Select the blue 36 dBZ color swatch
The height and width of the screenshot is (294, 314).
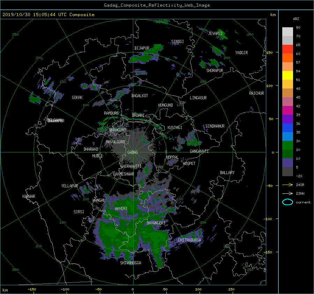click(287, 128)
